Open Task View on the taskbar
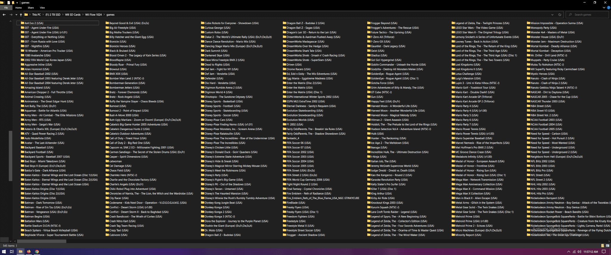 tap(12, 252)
